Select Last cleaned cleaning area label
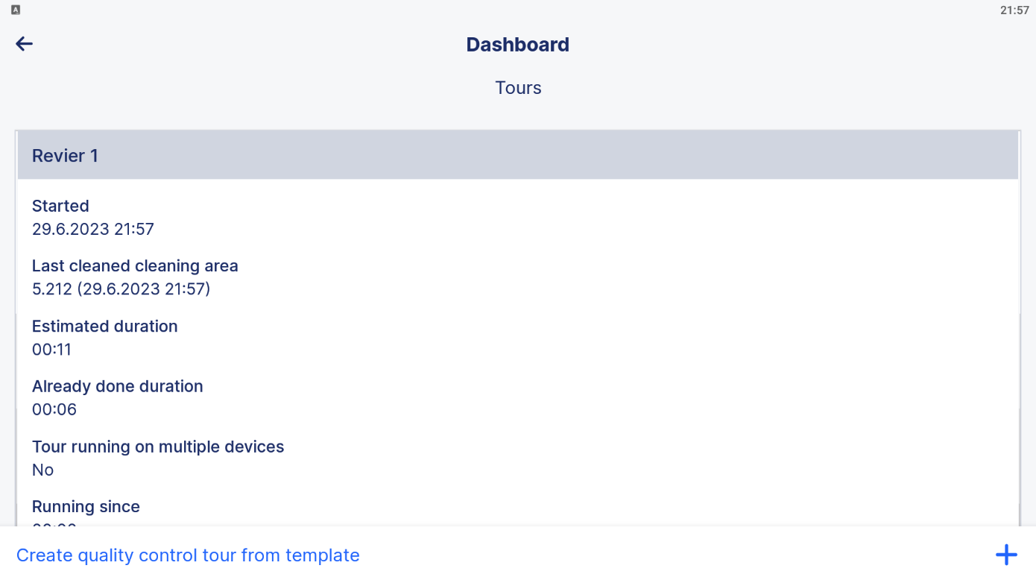Viewport: 1036px width, 583px height. click(x=135, y=266)
